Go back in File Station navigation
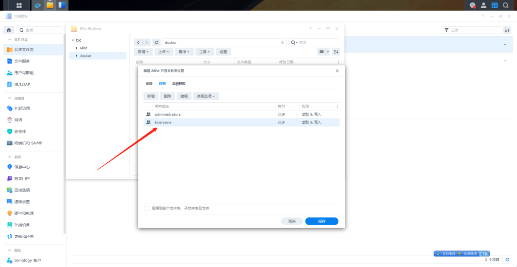517x267 pixels. tap(138, 42)
